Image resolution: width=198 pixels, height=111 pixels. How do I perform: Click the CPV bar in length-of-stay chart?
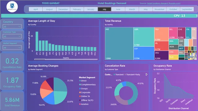coord(37,41)
